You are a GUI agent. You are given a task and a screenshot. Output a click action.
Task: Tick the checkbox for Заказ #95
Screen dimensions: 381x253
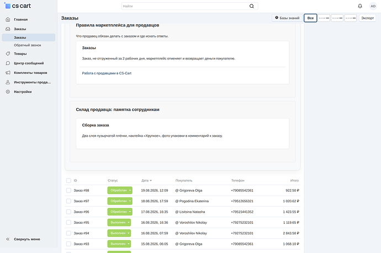coord(68,223)
